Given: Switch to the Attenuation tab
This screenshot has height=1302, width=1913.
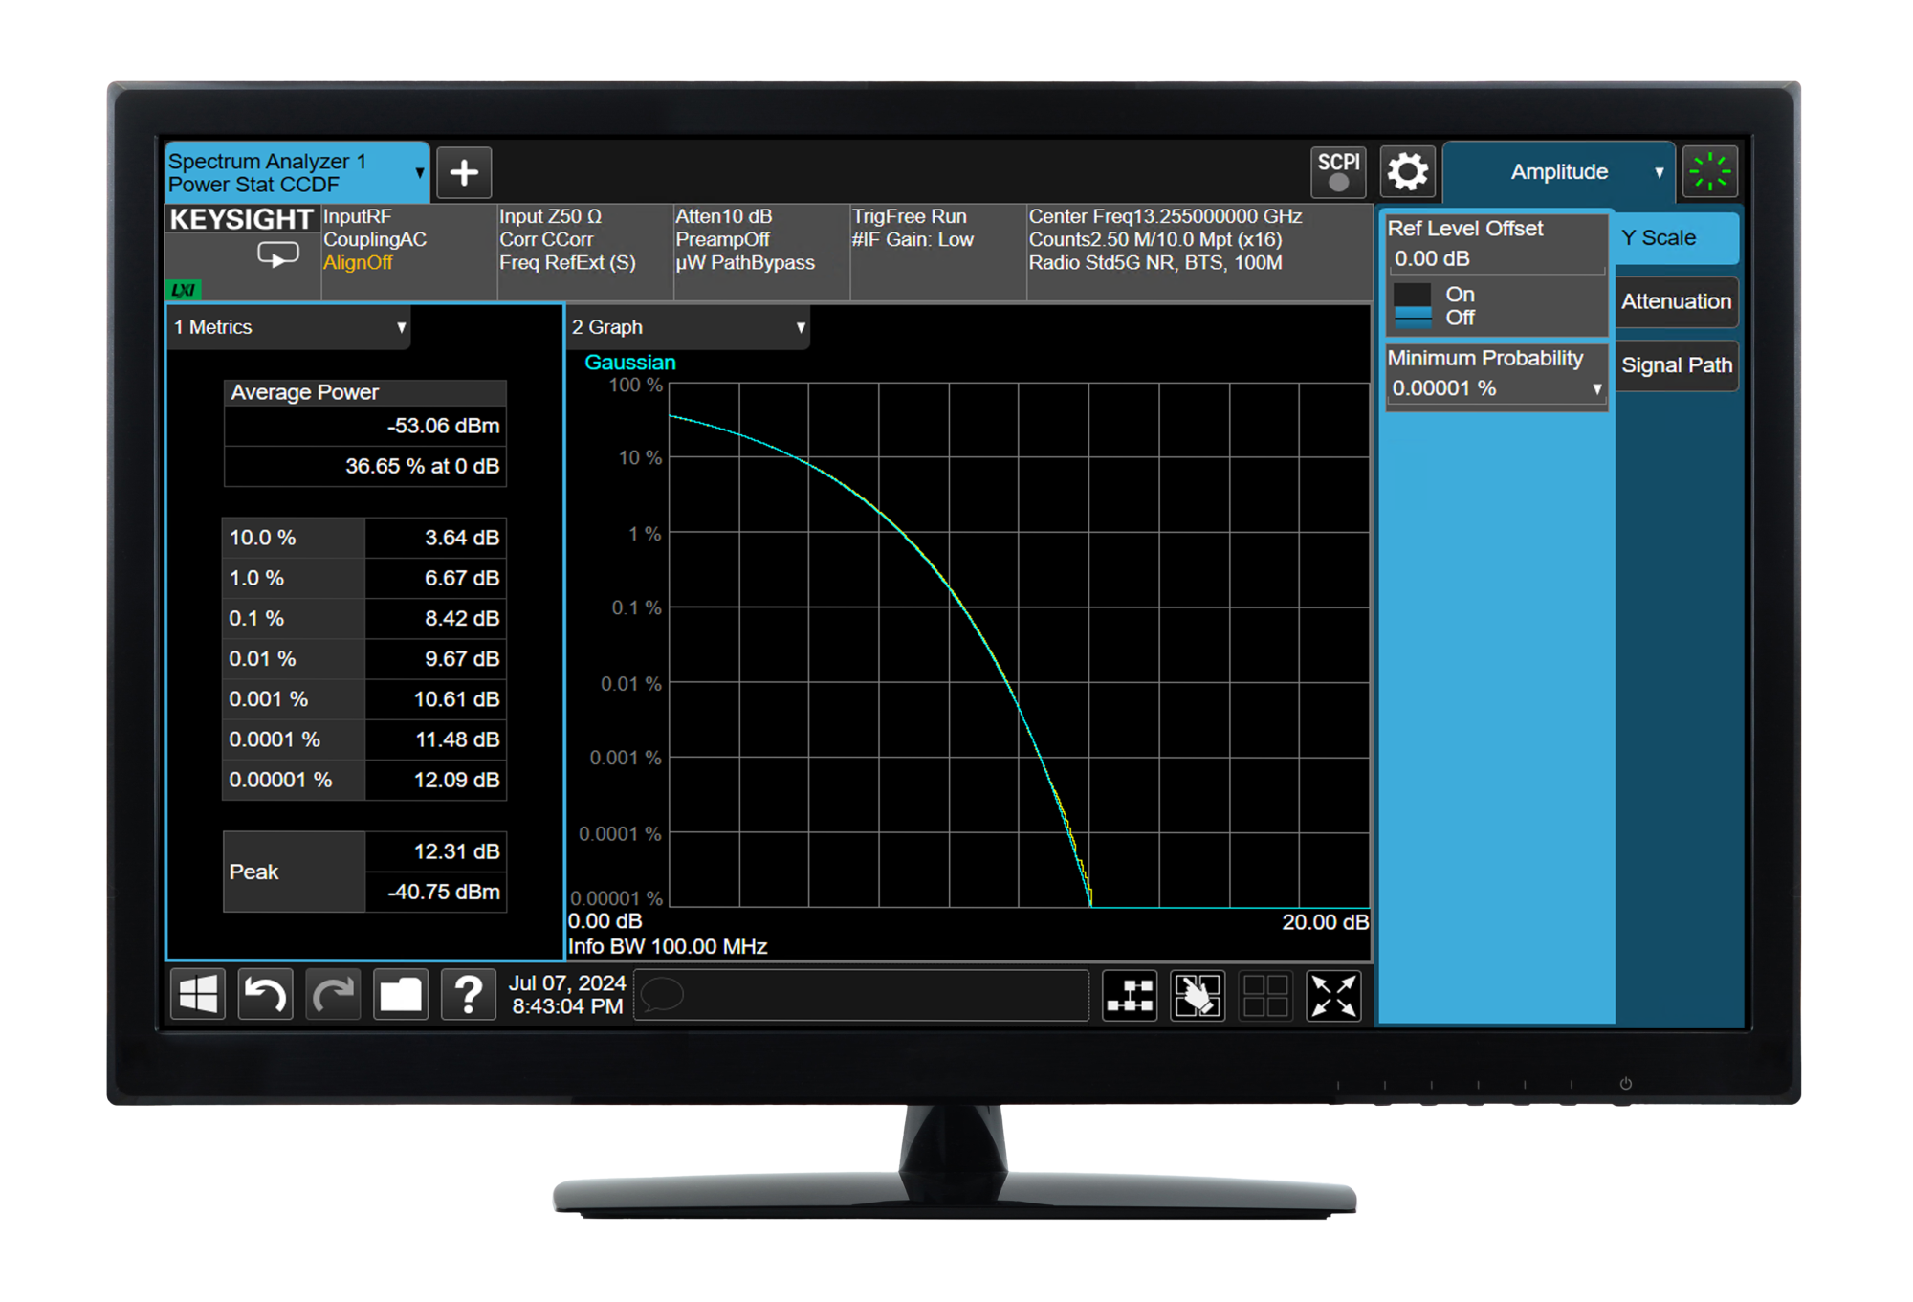Looking at the screenshot, I should coord(1676,301).
